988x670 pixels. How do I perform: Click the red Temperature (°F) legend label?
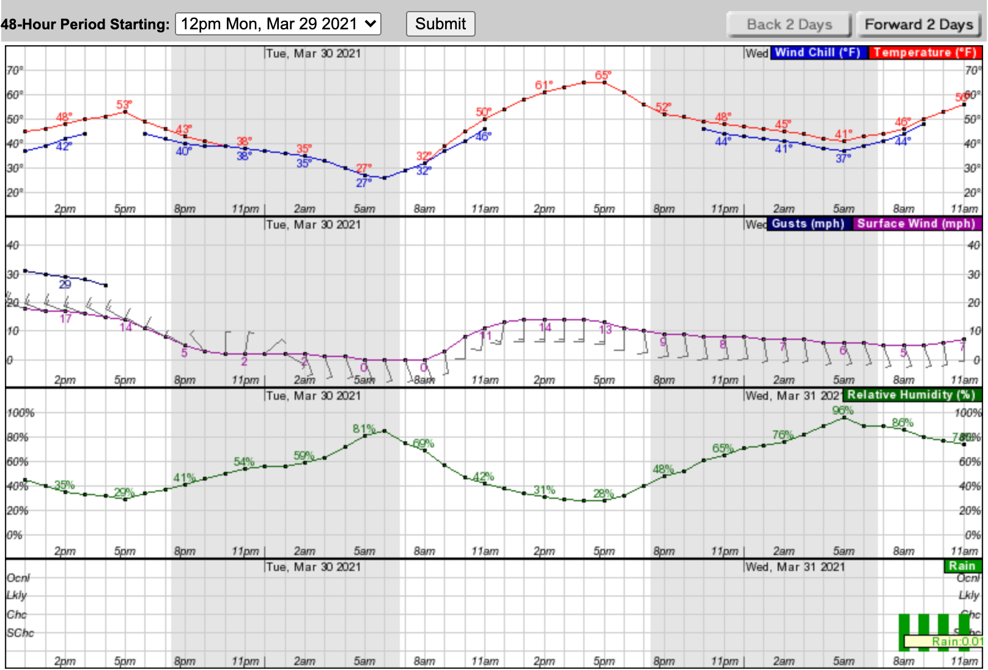pos(924,53)
